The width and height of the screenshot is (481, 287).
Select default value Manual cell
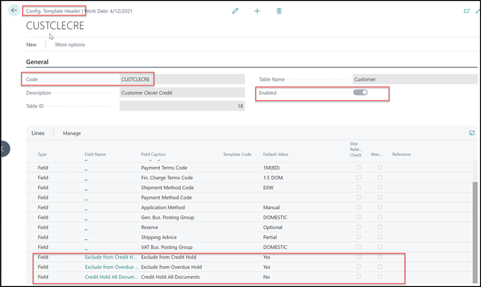pyautogui.click(x=272, y=207)
